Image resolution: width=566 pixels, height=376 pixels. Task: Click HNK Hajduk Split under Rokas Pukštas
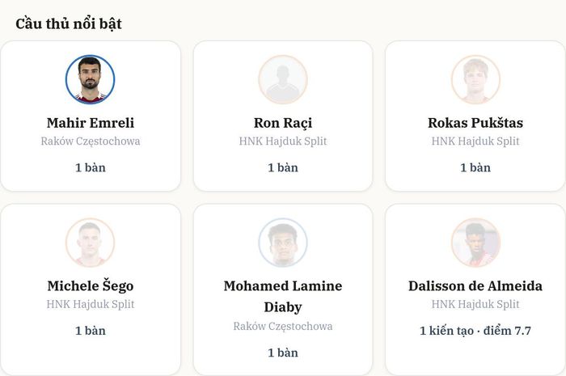click(475, 141)
